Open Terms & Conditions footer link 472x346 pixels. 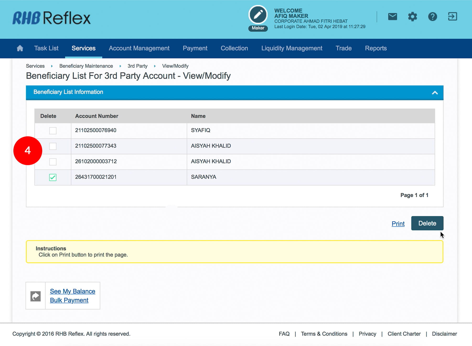point(324,334)
